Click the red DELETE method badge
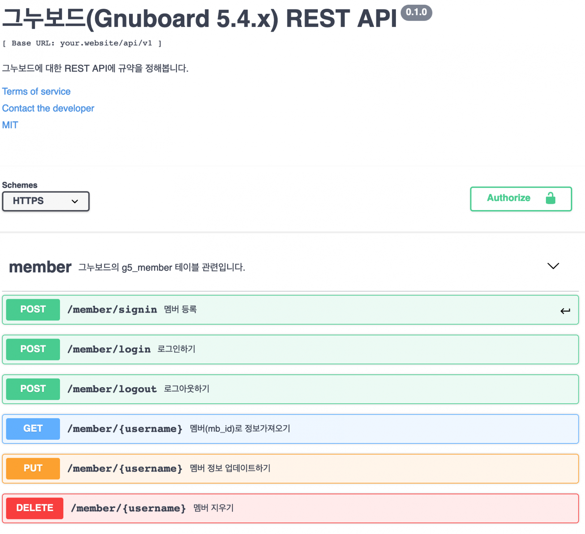This screenshot has width=585, height=534. pos(35,508)
